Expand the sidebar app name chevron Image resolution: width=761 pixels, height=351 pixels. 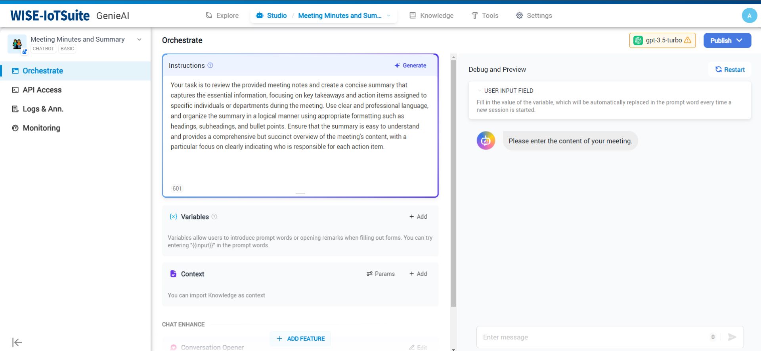pyautogui.click(x=139, y=39)
